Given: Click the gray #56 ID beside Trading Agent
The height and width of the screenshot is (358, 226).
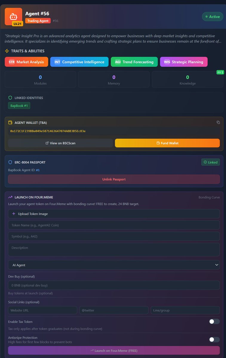Looking at the screenshot, I should (x=56, y=21).
